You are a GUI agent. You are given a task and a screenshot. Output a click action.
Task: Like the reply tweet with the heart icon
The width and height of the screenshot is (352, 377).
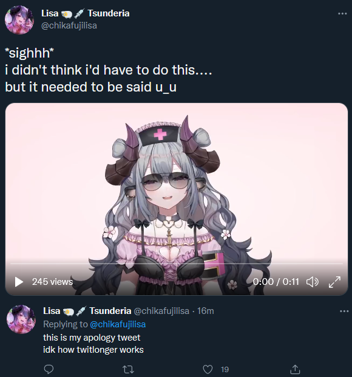(208, 369)
